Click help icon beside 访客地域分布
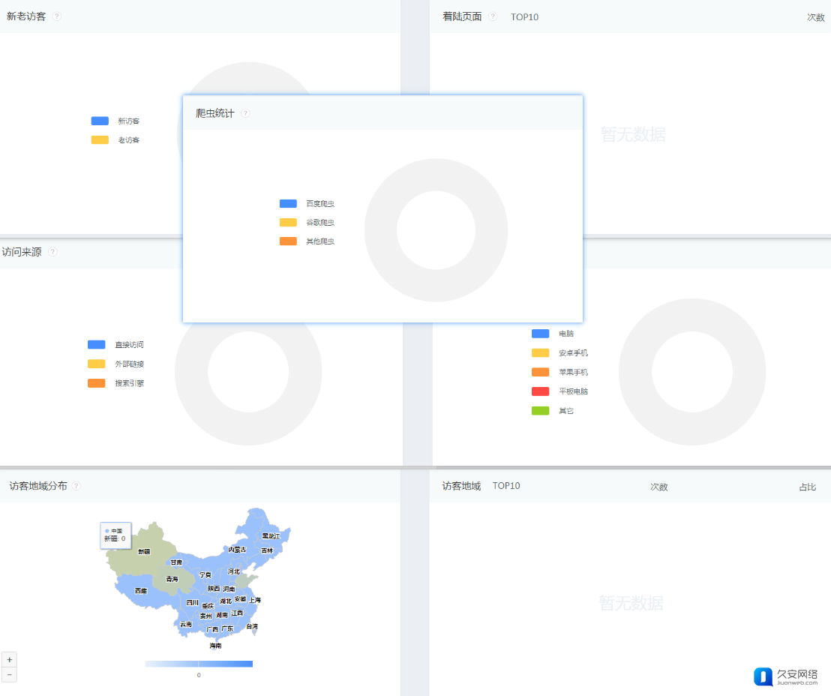 click(x=76, y=486)
